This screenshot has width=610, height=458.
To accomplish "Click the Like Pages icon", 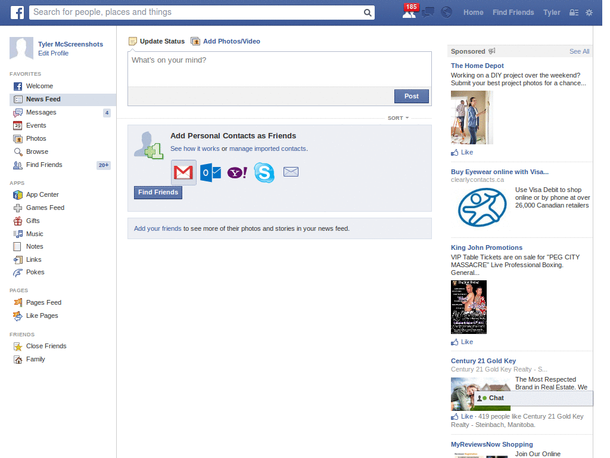I will click(x=18, y=316).
